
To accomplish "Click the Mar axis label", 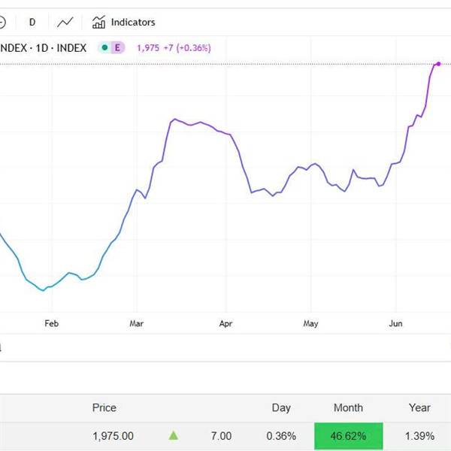I will (x=136, y=323).
